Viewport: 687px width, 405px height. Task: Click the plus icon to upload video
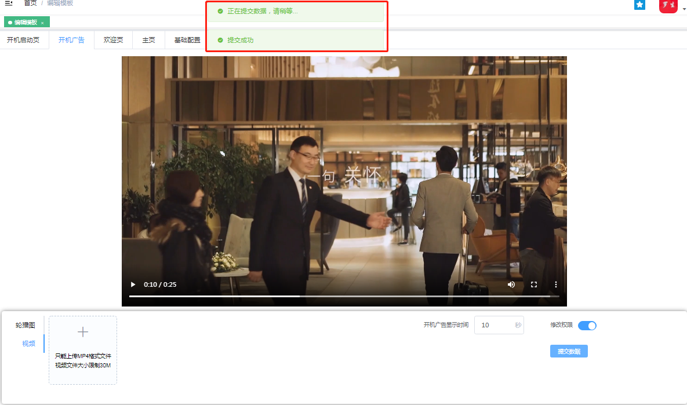[x=83, y=332]
